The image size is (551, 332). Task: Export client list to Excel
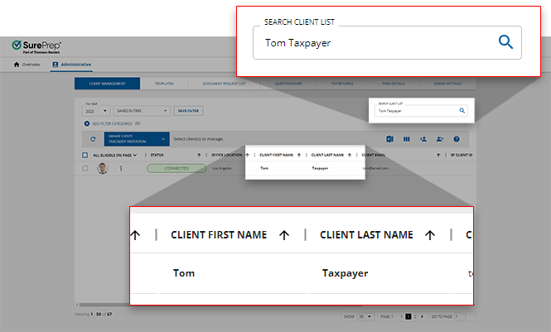click(389, 139)
